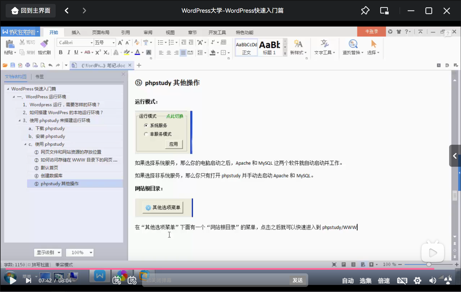The width and height of the screenshot is (461, 292).
Task: Switch to the 视图 ribbon tab
Action: point(170,32)
